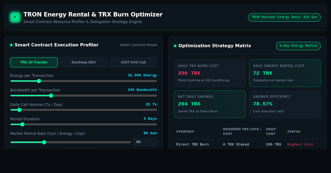
Task: Click the lightning bolt app logo icon
Action: [15, 17]
